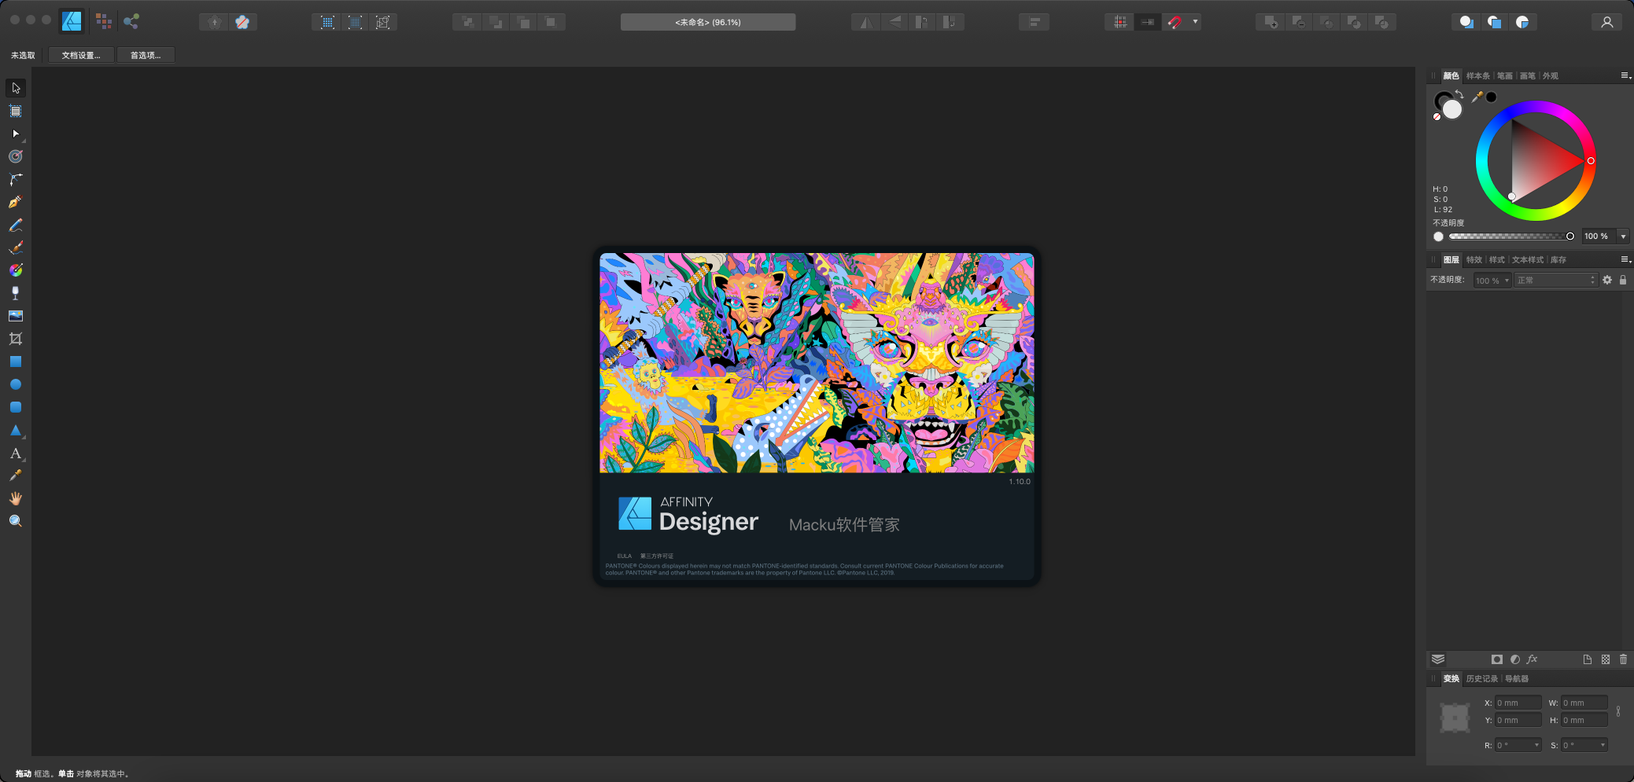Select the Fill gradient color-wheel tool

tap(16, 270)
